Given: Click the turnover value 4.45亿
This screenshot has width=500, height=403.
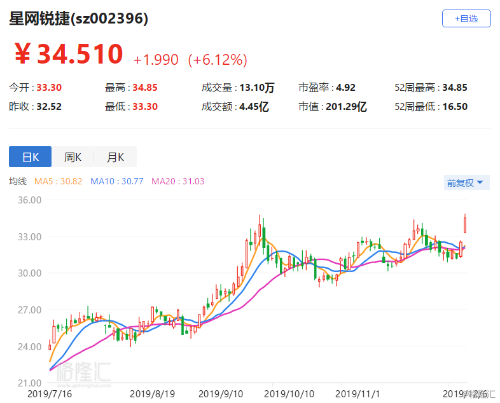Looking at the screenshot, I should tap(254, 106).
